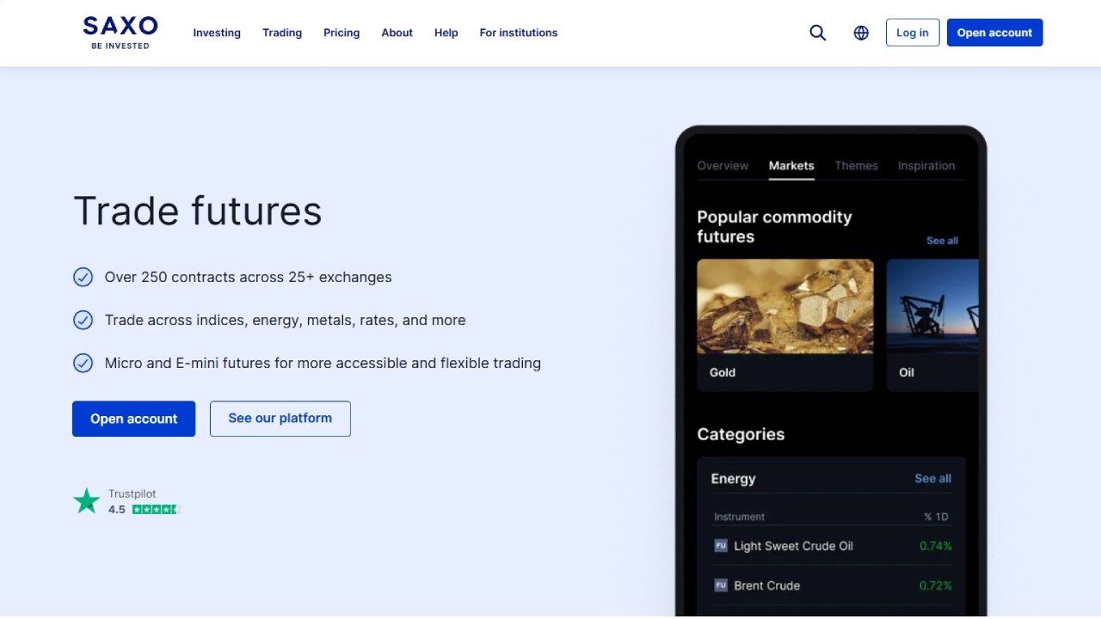Click the blue Open account button
Screen dimensions: 1101x619
(133, 419)
